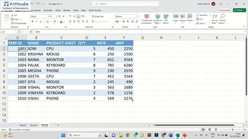Switch to Sheet1 tab

[23, 125]
